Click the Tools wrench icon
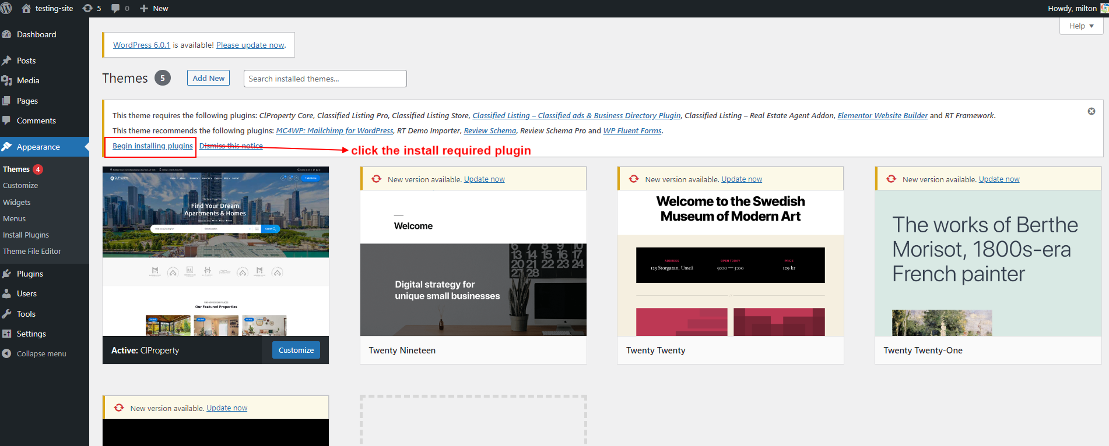Viewport: 1109px width, 446px height. (6, 314)
